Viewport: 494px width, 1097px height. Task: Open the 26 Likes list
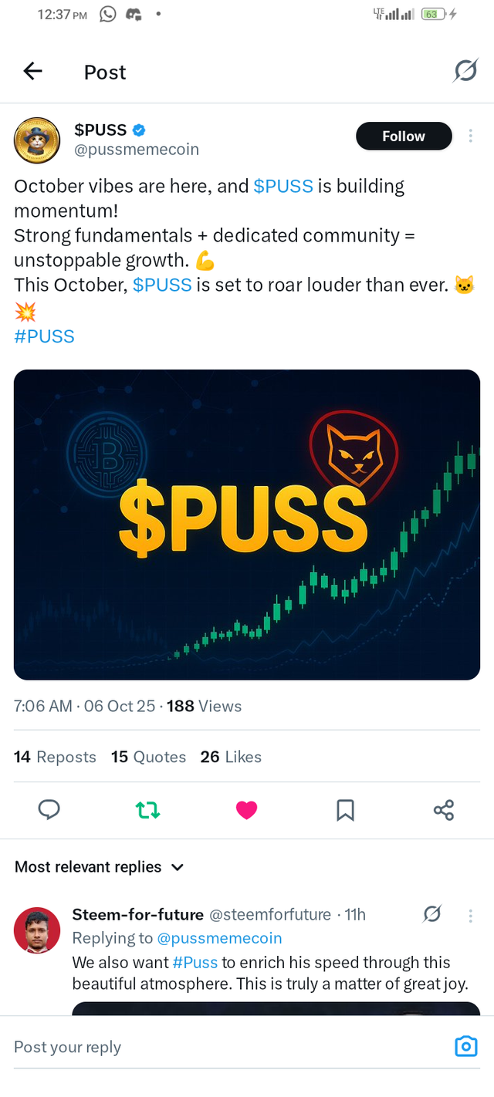point(231,757)
